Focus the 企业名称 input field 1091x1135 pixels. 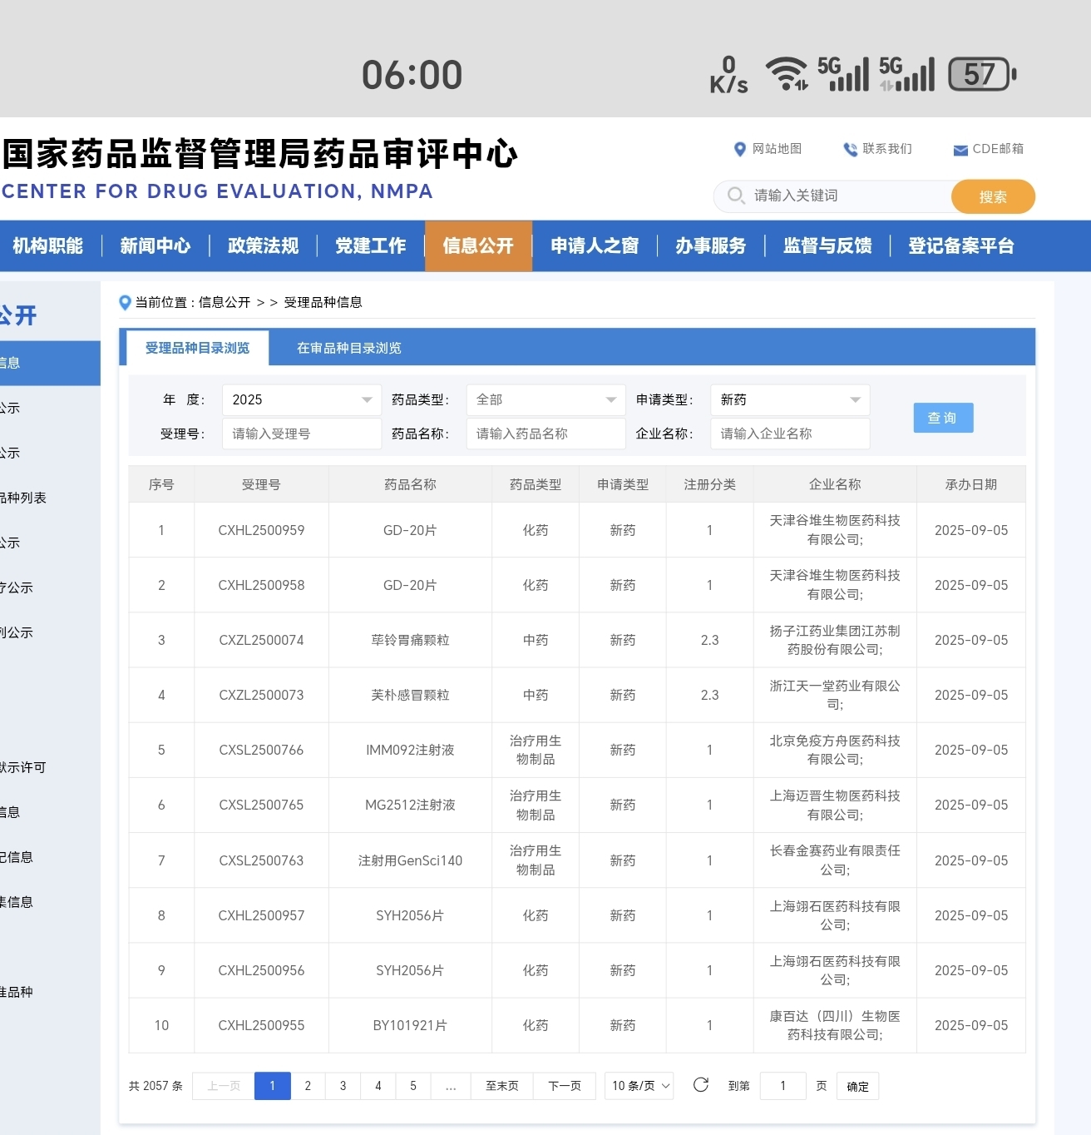(x=790, y=434)
